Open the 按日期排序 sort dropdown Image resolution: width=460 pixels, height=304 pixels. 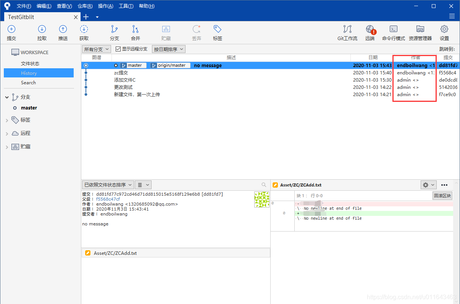[168, 49]
